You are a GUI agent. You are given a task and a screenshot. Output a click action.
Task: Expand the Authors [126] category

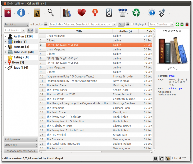coord(6,36)
